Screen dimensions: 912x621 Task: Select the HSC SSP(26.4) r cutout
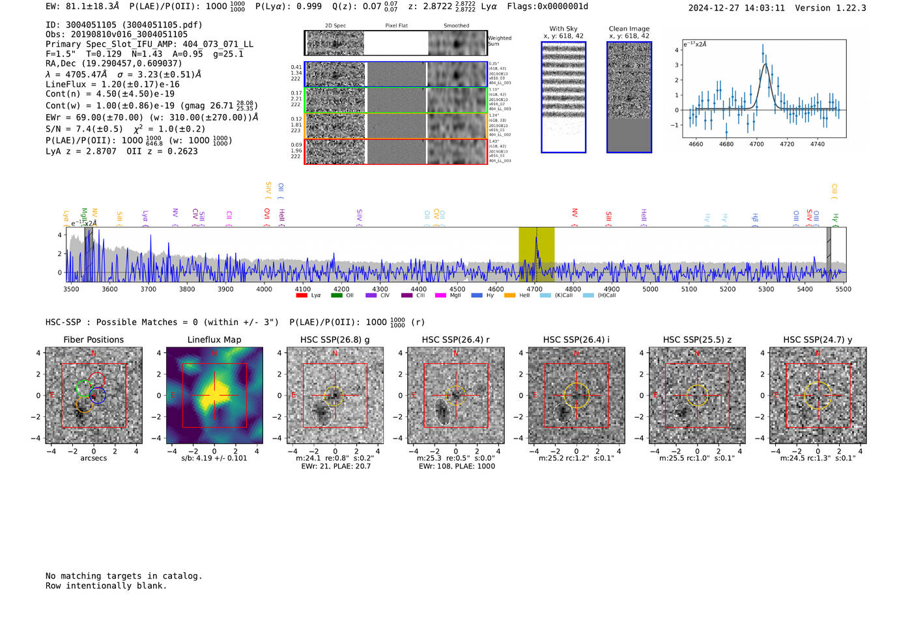coord(456,395)
